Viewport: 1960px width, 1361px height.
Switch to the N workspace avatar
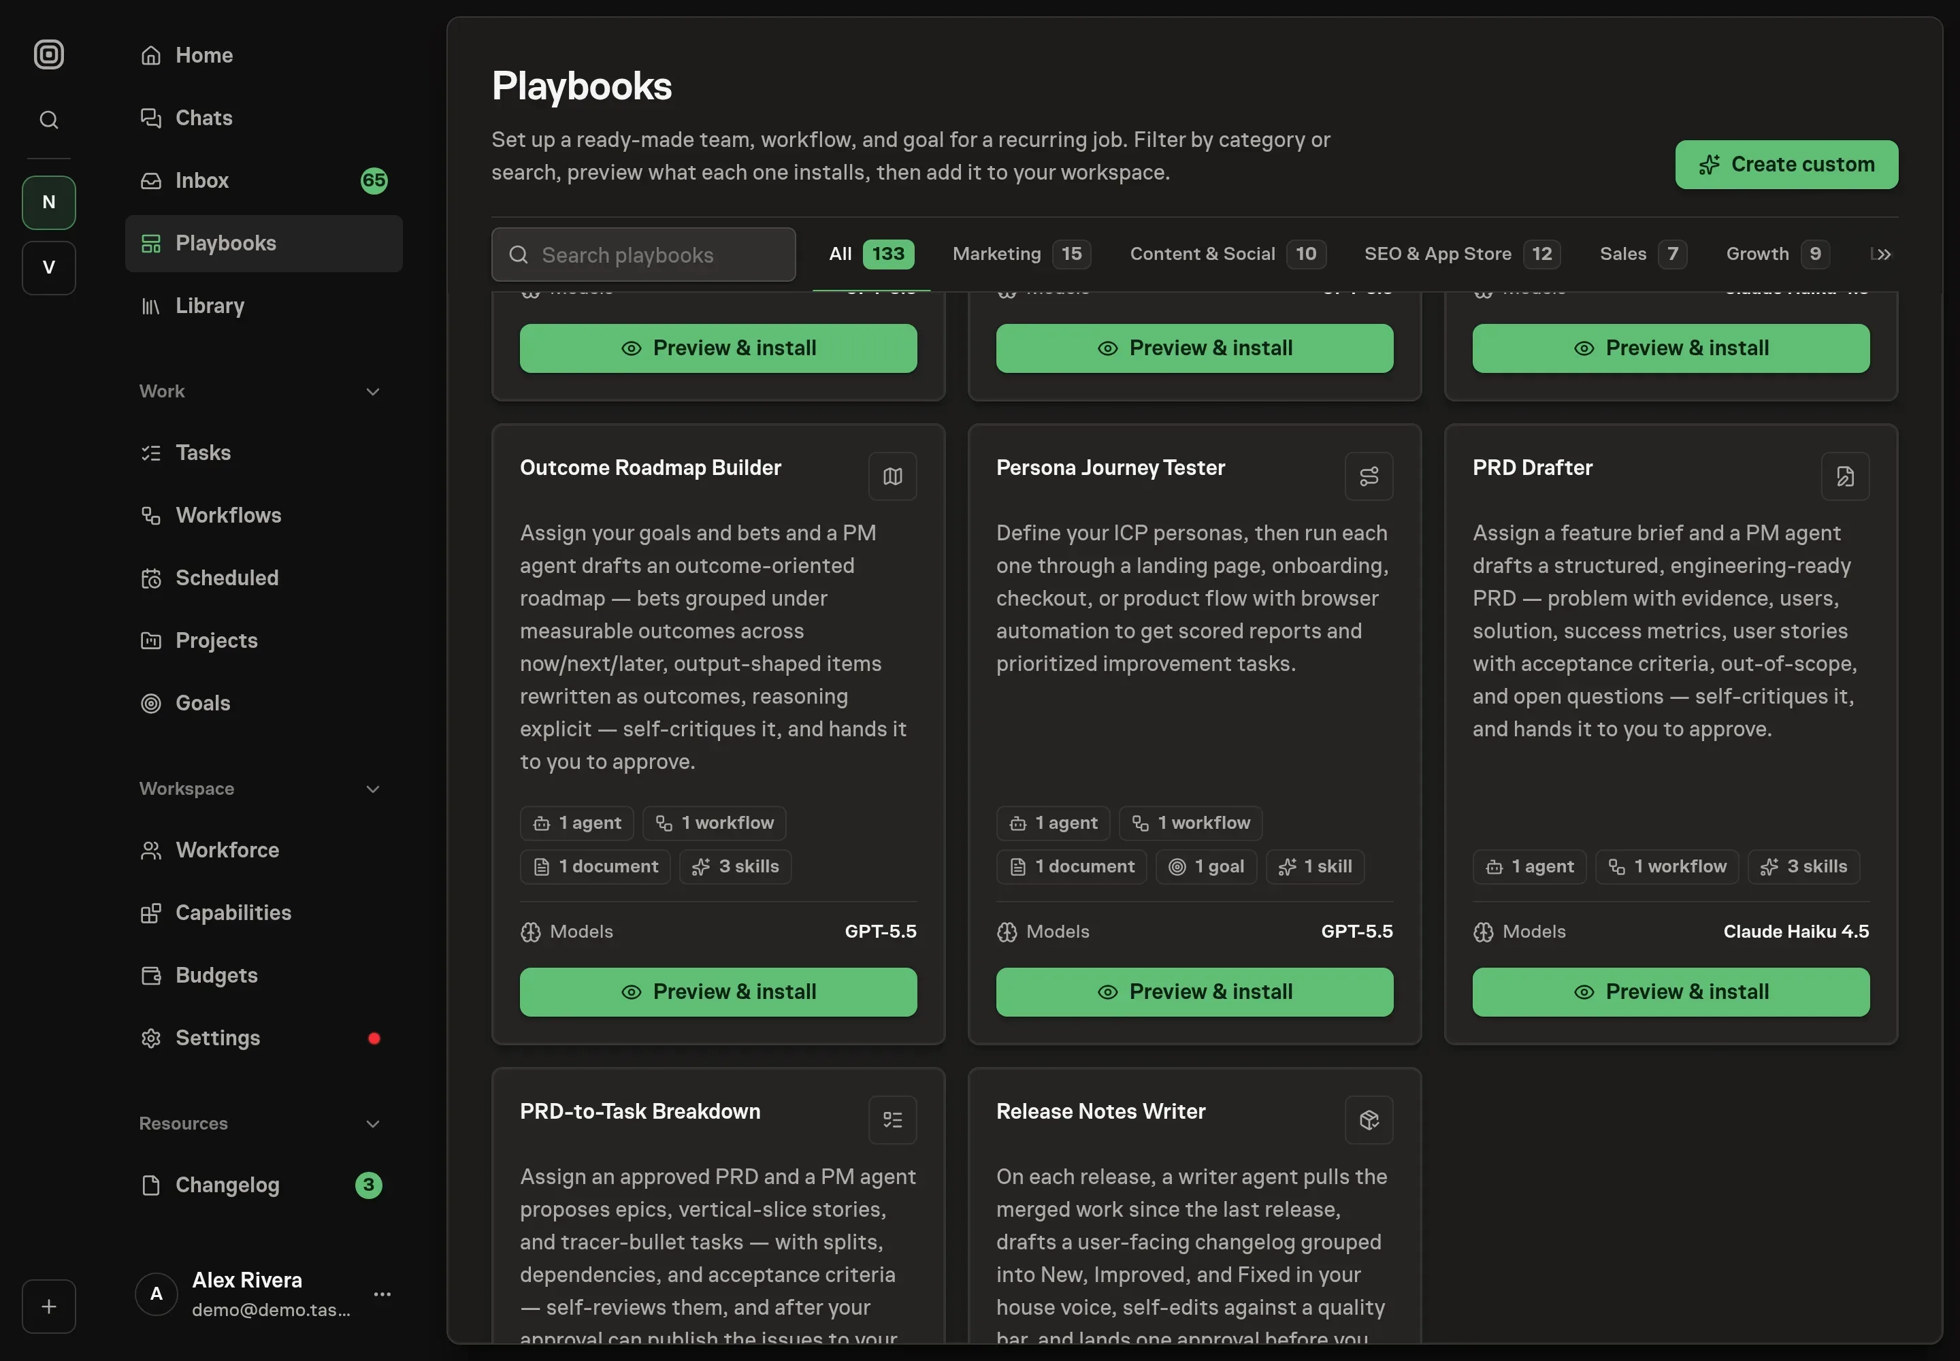tap(48, 202)
